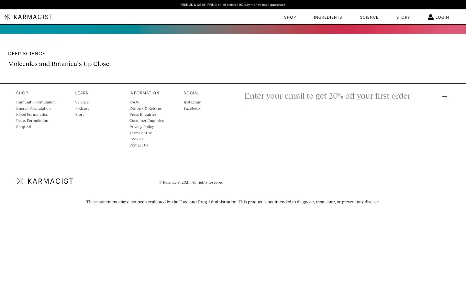466x291 pixels.
Task: Click Science under the Learn column
Action: [82, 102]
